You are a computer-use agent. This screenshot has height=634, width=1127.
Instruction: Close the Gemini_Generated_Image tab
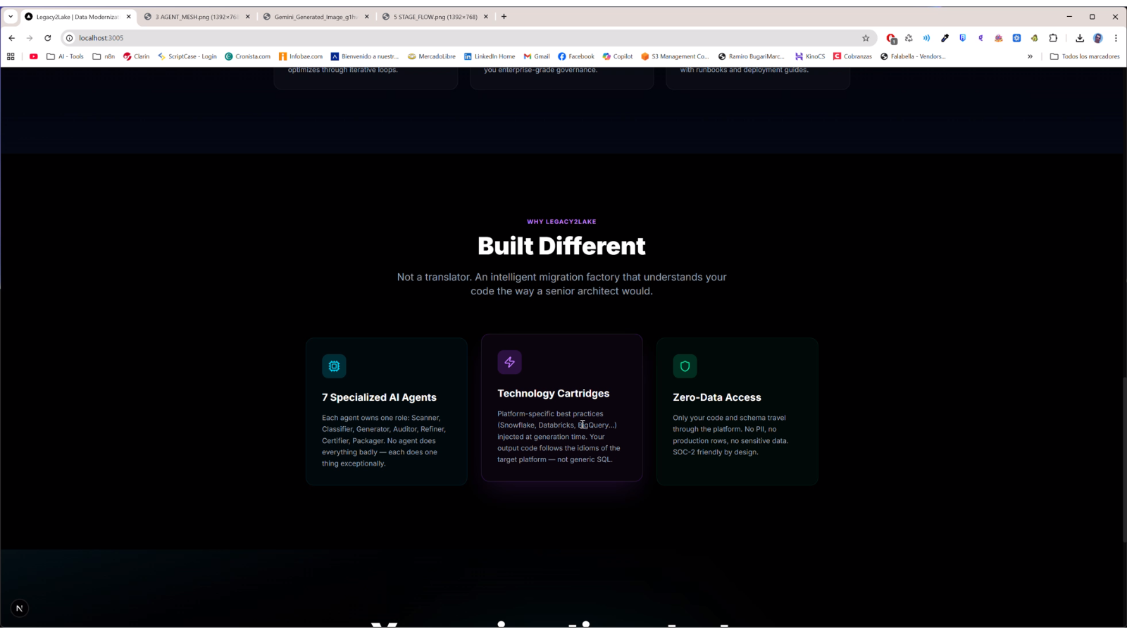pyautogui.click(x=366, y=17)
